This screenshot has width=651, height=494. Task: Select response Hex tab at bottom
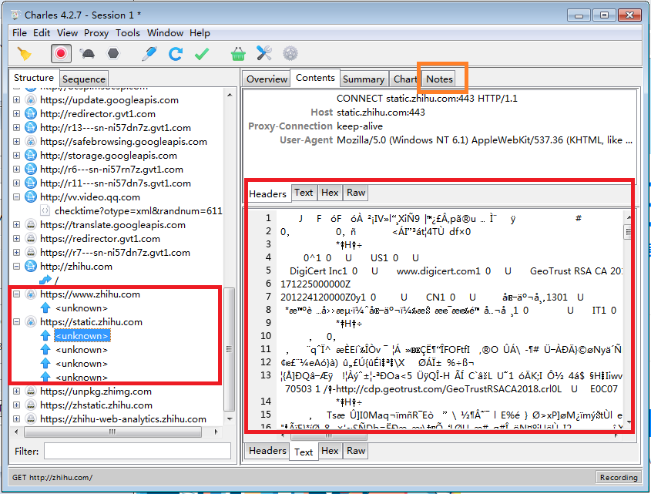pyautogui.click(x=330, y=450)
